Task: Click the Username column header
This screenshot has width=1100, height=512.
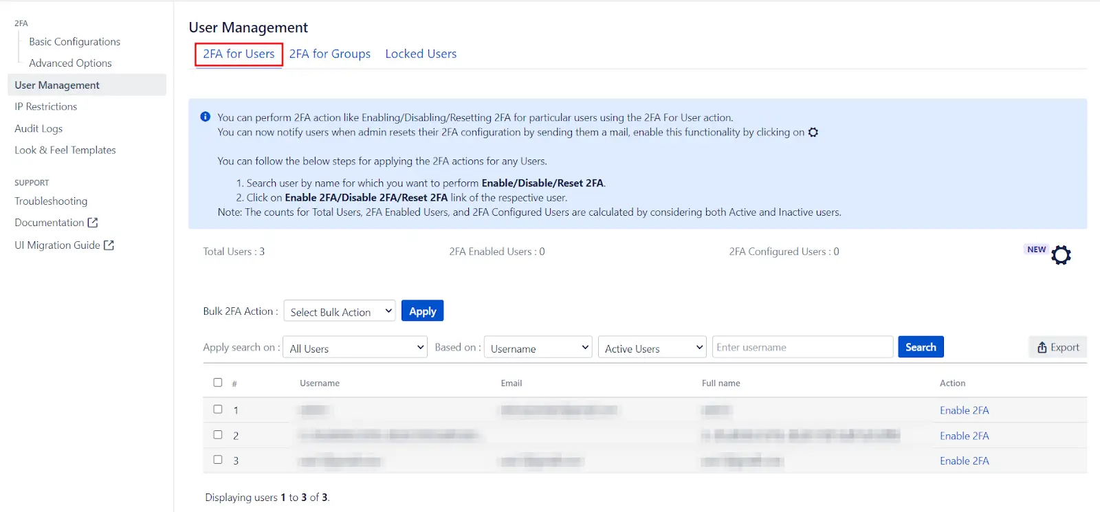Action: tap(320, 383)
